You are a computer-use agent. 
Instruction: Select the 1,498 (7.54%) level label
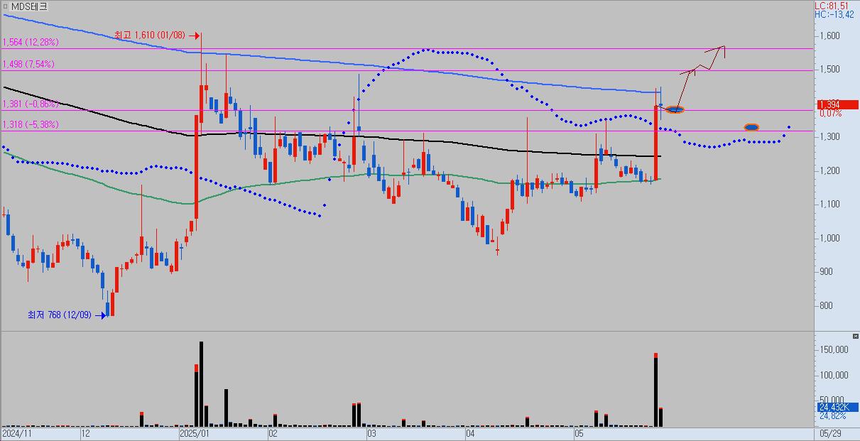(x=28, y=64)
